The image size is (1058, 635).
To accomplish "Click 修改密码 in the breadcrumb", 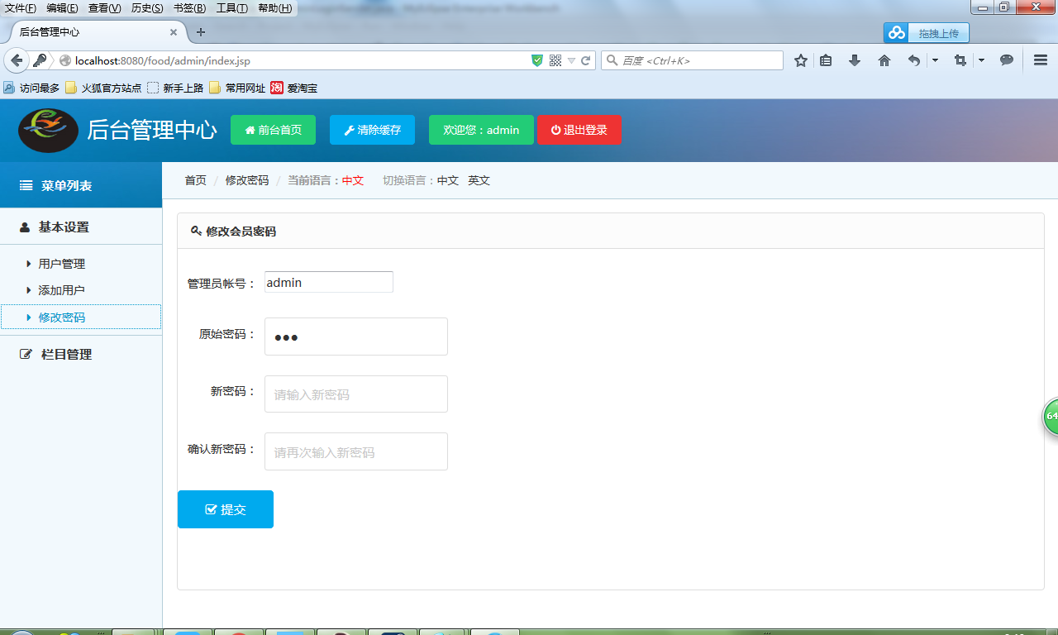I will (247, 180).
